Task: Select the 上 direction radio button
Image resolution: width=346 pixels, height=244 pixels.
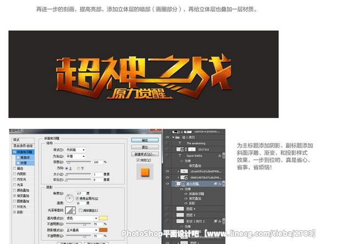Action: (x=67, y=168)
